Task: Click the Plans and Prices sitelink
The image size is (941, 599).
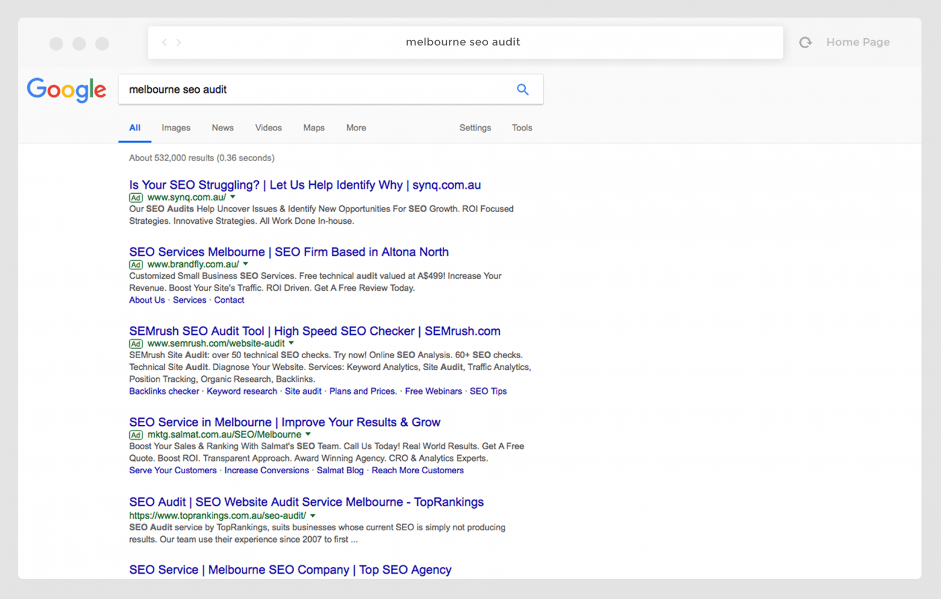Action: 363,391
